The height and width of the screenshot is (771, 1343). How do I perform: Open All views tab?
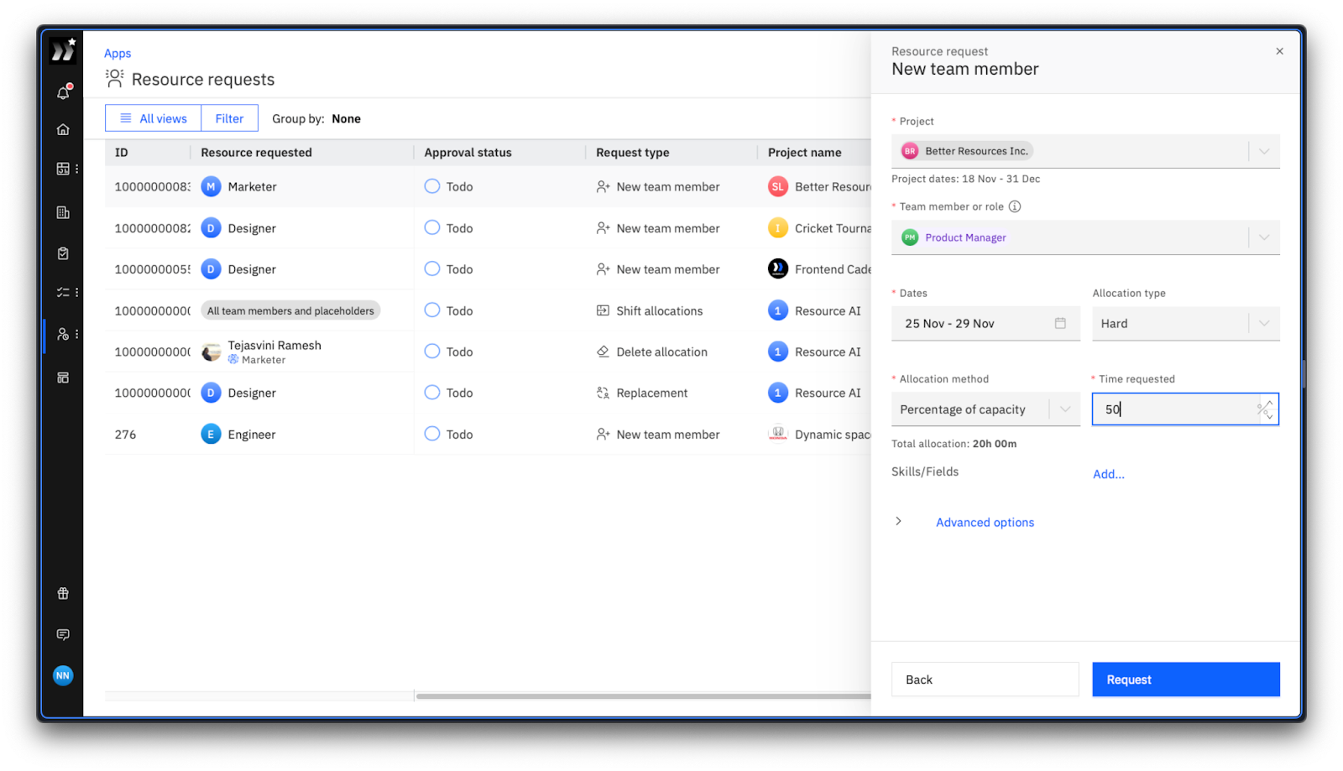(x=153, y=118)
